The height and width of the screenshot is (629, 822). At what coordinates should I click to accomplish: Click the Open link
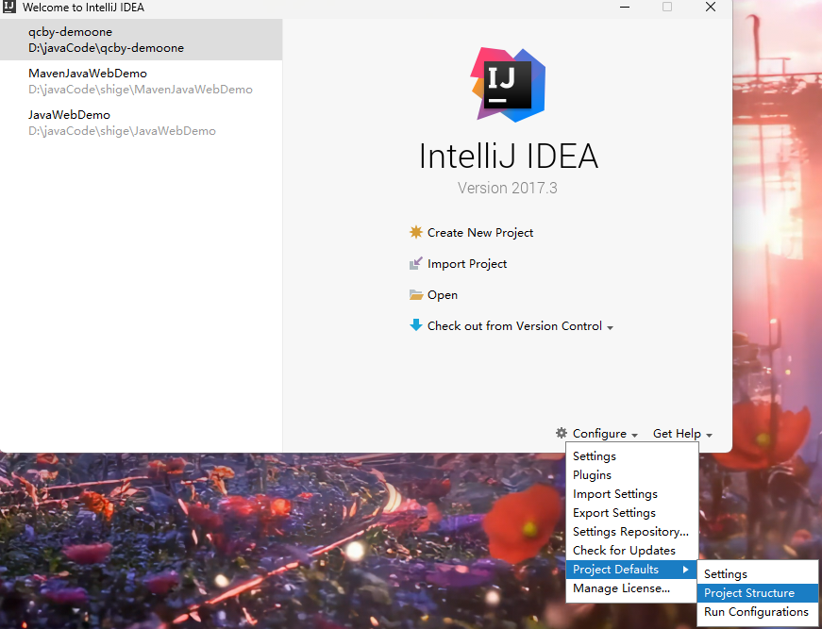coord(443,295)
